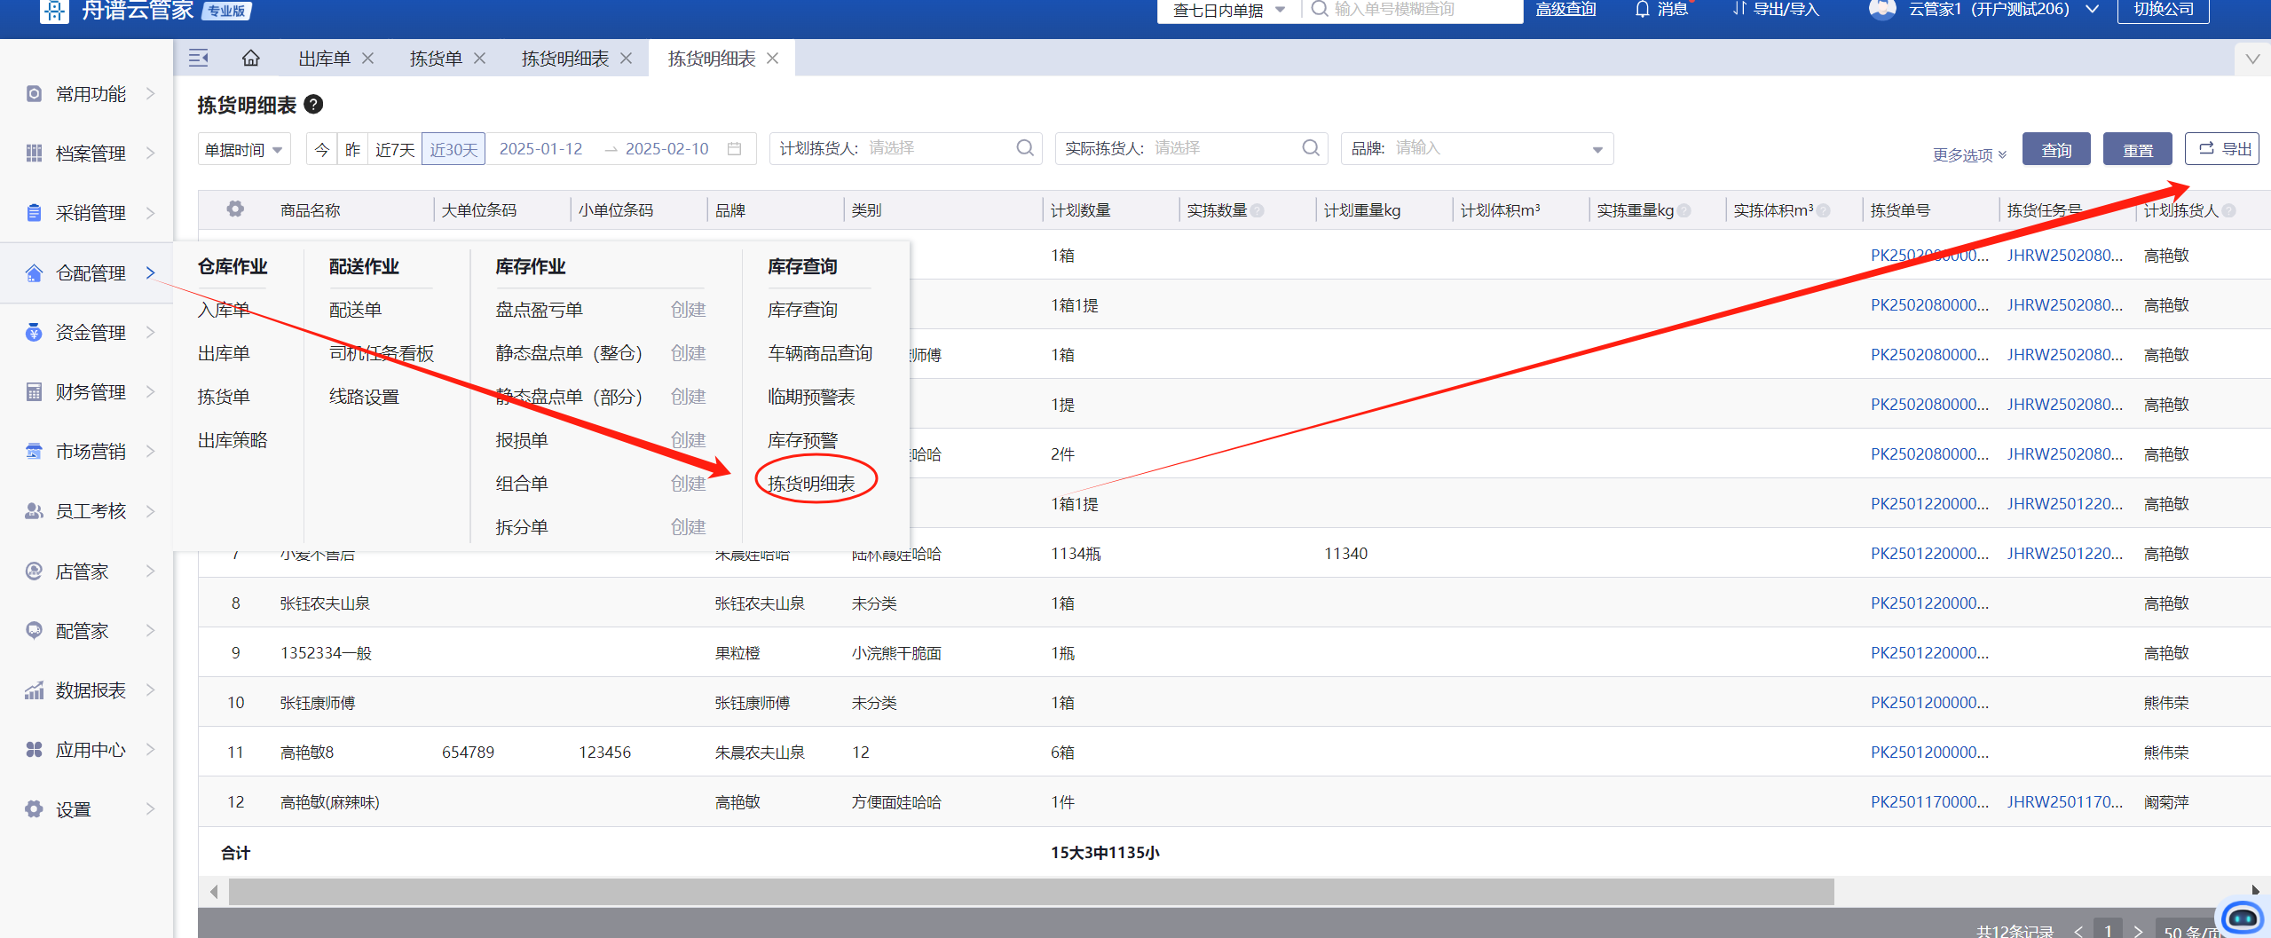Switch to the 出库单 tab
The width and height of the screenshot is (2271, 938).
click(x=324, y=59)
